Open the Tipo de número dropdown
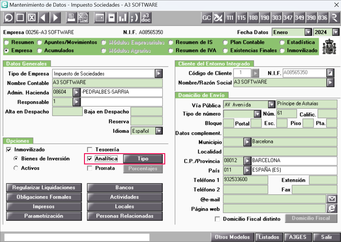 pyautogui.click(x=258, y=114)
